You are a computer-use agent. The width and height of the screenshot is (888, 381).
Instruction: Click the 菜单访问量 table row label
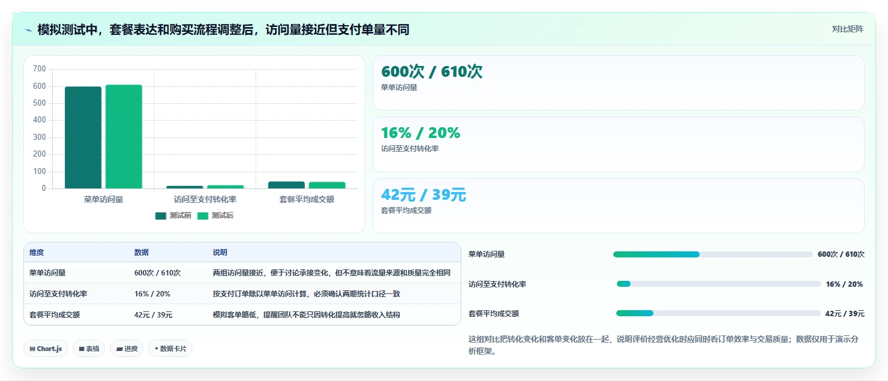(47, 273)
